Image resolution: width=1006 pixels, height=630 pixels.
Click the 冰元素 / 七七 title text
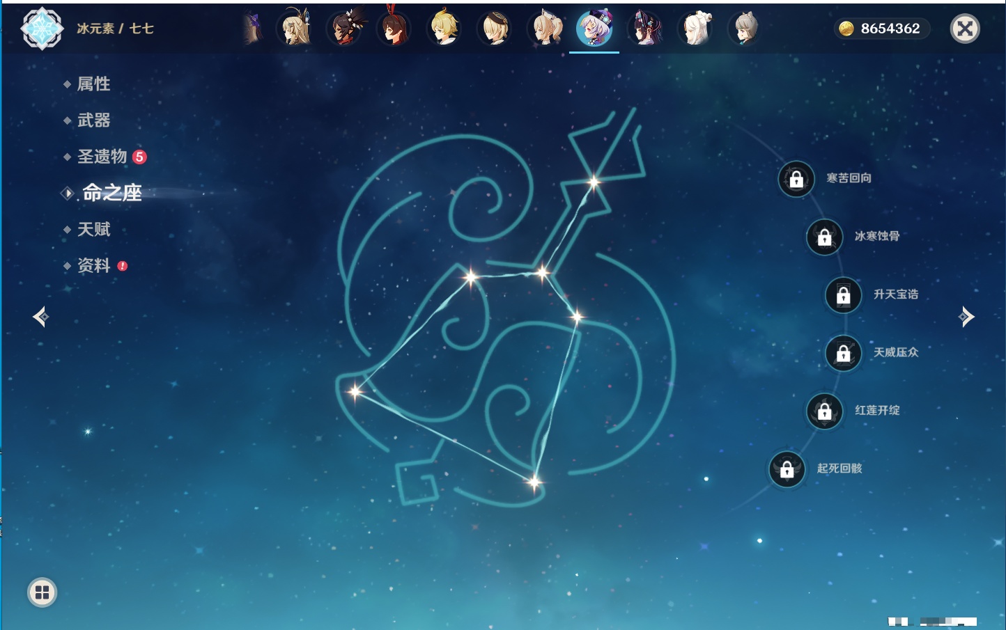[115, 29]
